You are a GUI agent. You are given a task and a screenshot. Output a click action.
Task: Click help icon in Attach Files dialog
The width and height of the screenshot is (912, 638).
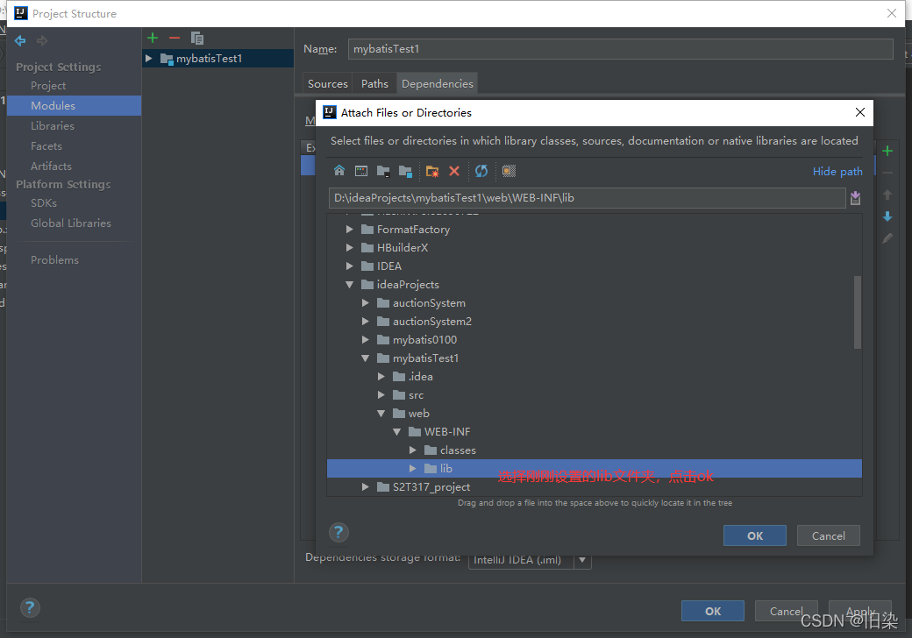(x=338, y=532)
